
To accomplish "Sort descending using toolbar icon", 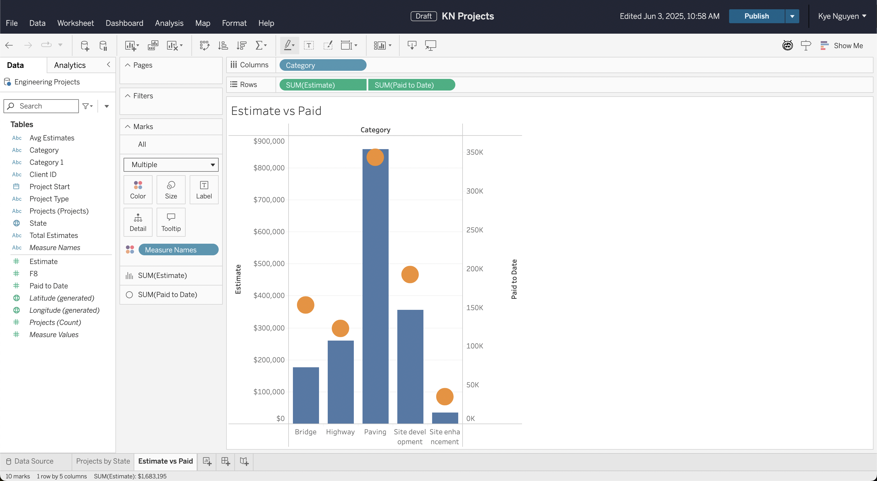I will point(241,45).
